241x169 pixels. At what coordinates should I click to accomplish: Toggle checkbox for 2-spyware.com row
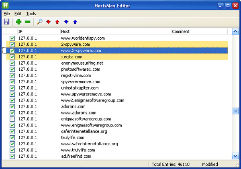[12, 45]
